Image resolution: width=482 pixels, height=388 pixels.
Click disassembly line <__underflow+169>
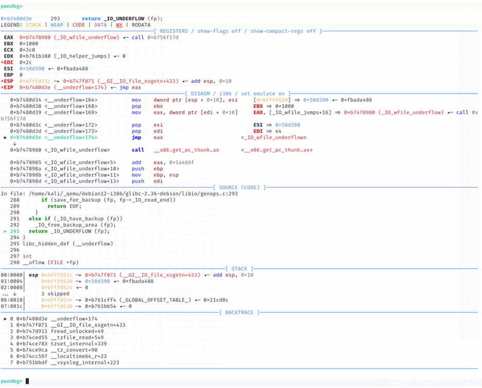124,112
